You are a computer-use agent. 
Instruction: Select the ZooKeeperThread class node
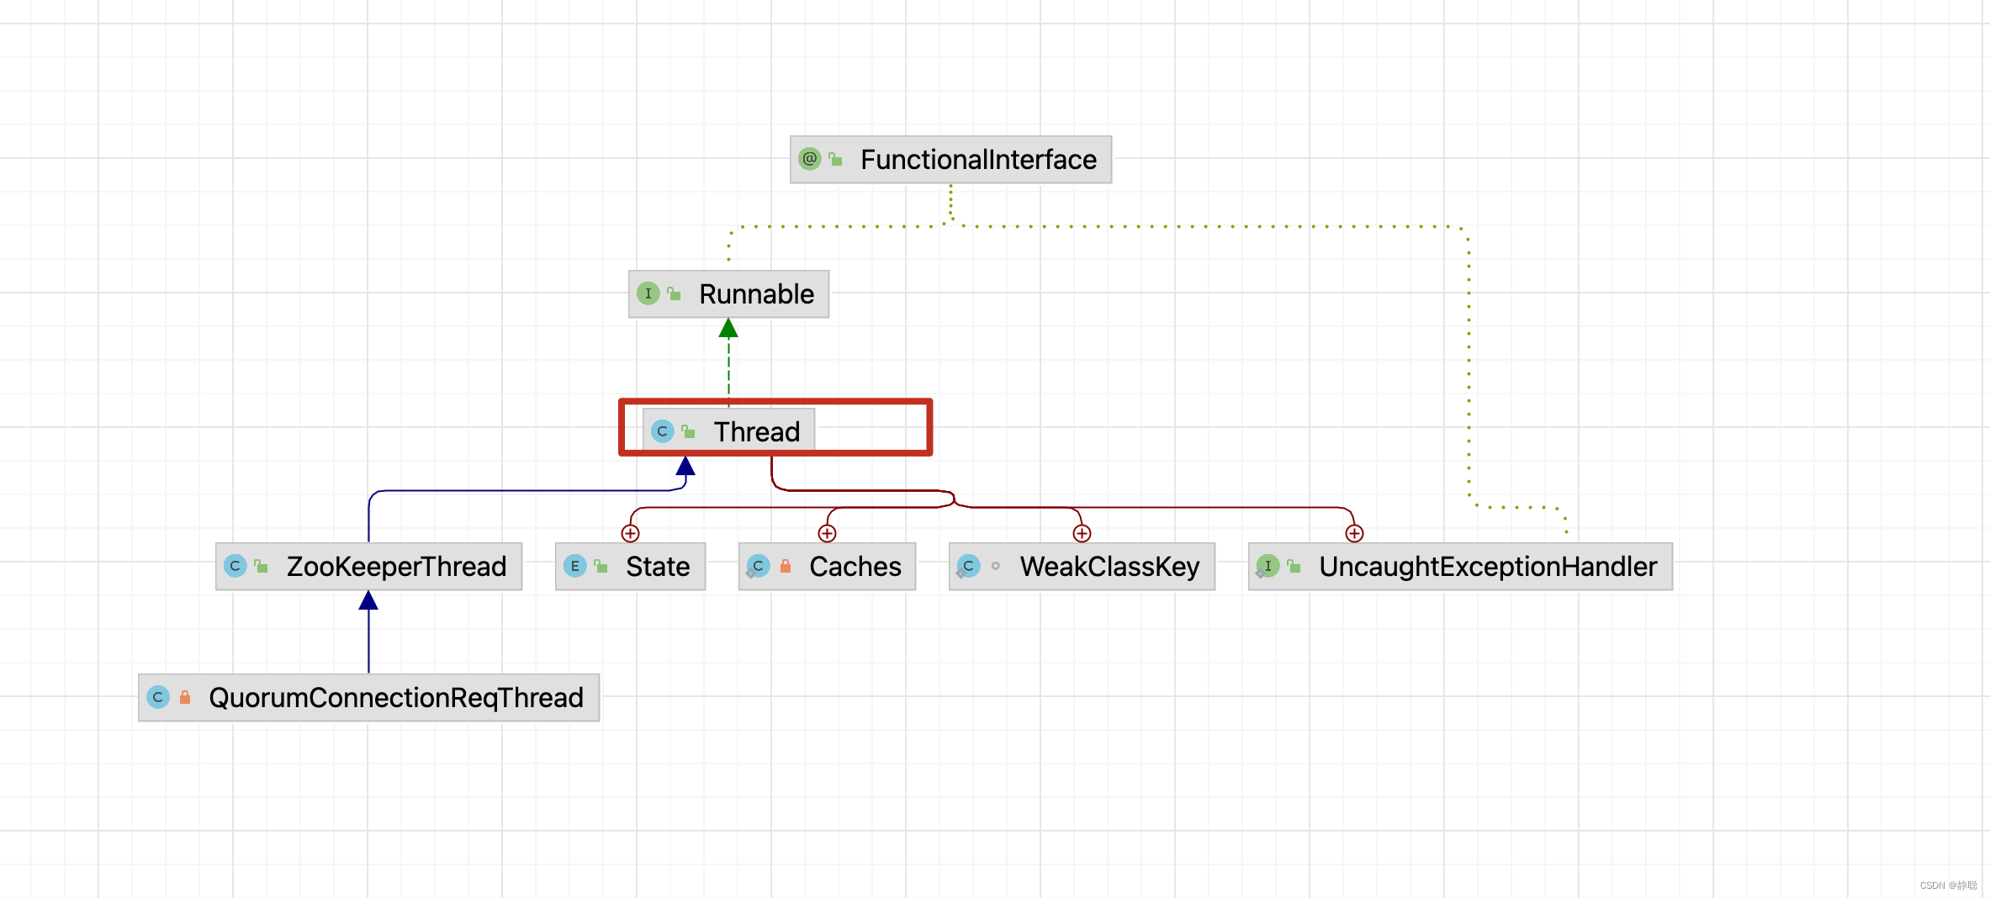pyautogui.click(x=368, y=567)
